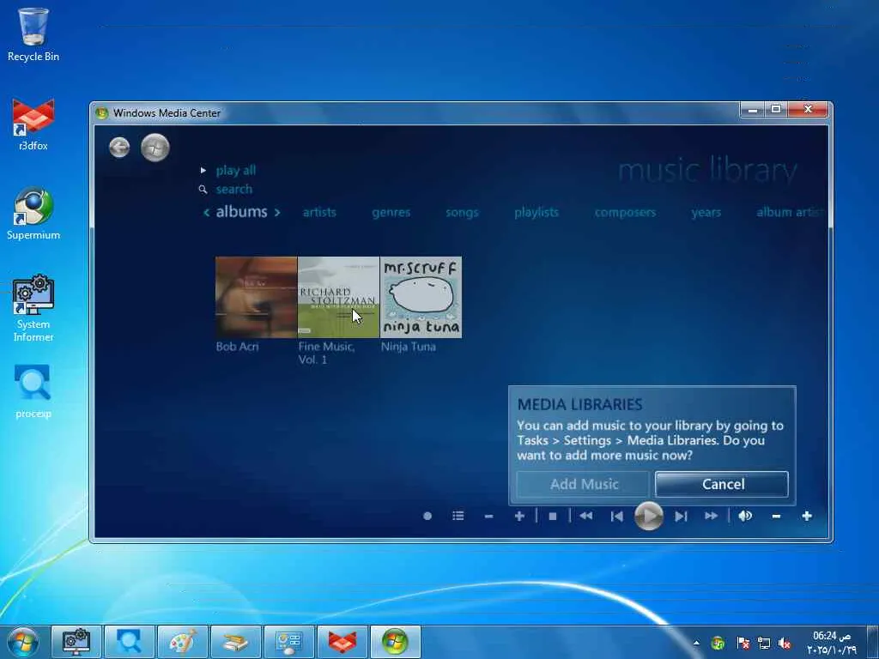Viewport: 879px width, 659px height.
Task: Click the fast forward button
Action: pos(712,516)
